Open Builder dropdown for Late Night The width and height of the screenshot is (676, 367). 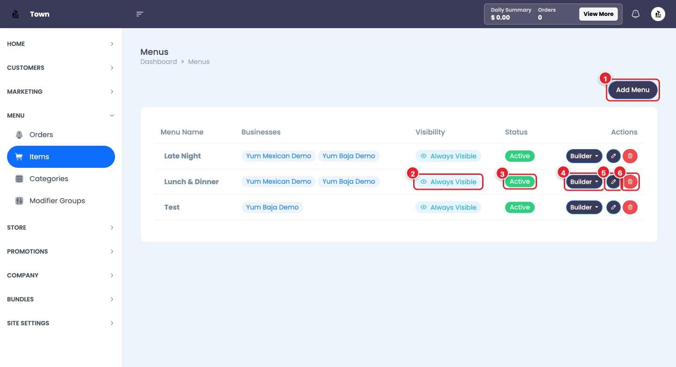coord(584,156)
